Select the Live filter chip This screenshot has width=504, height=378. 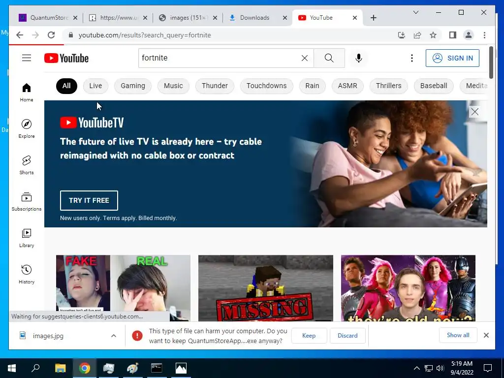(x=95, y=86)
